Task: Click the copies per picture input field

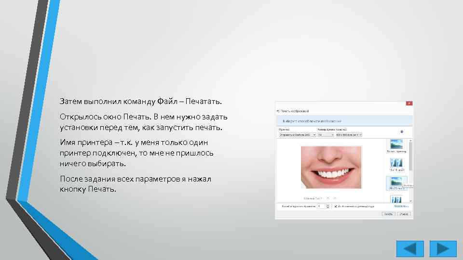Action: point(321,207)
